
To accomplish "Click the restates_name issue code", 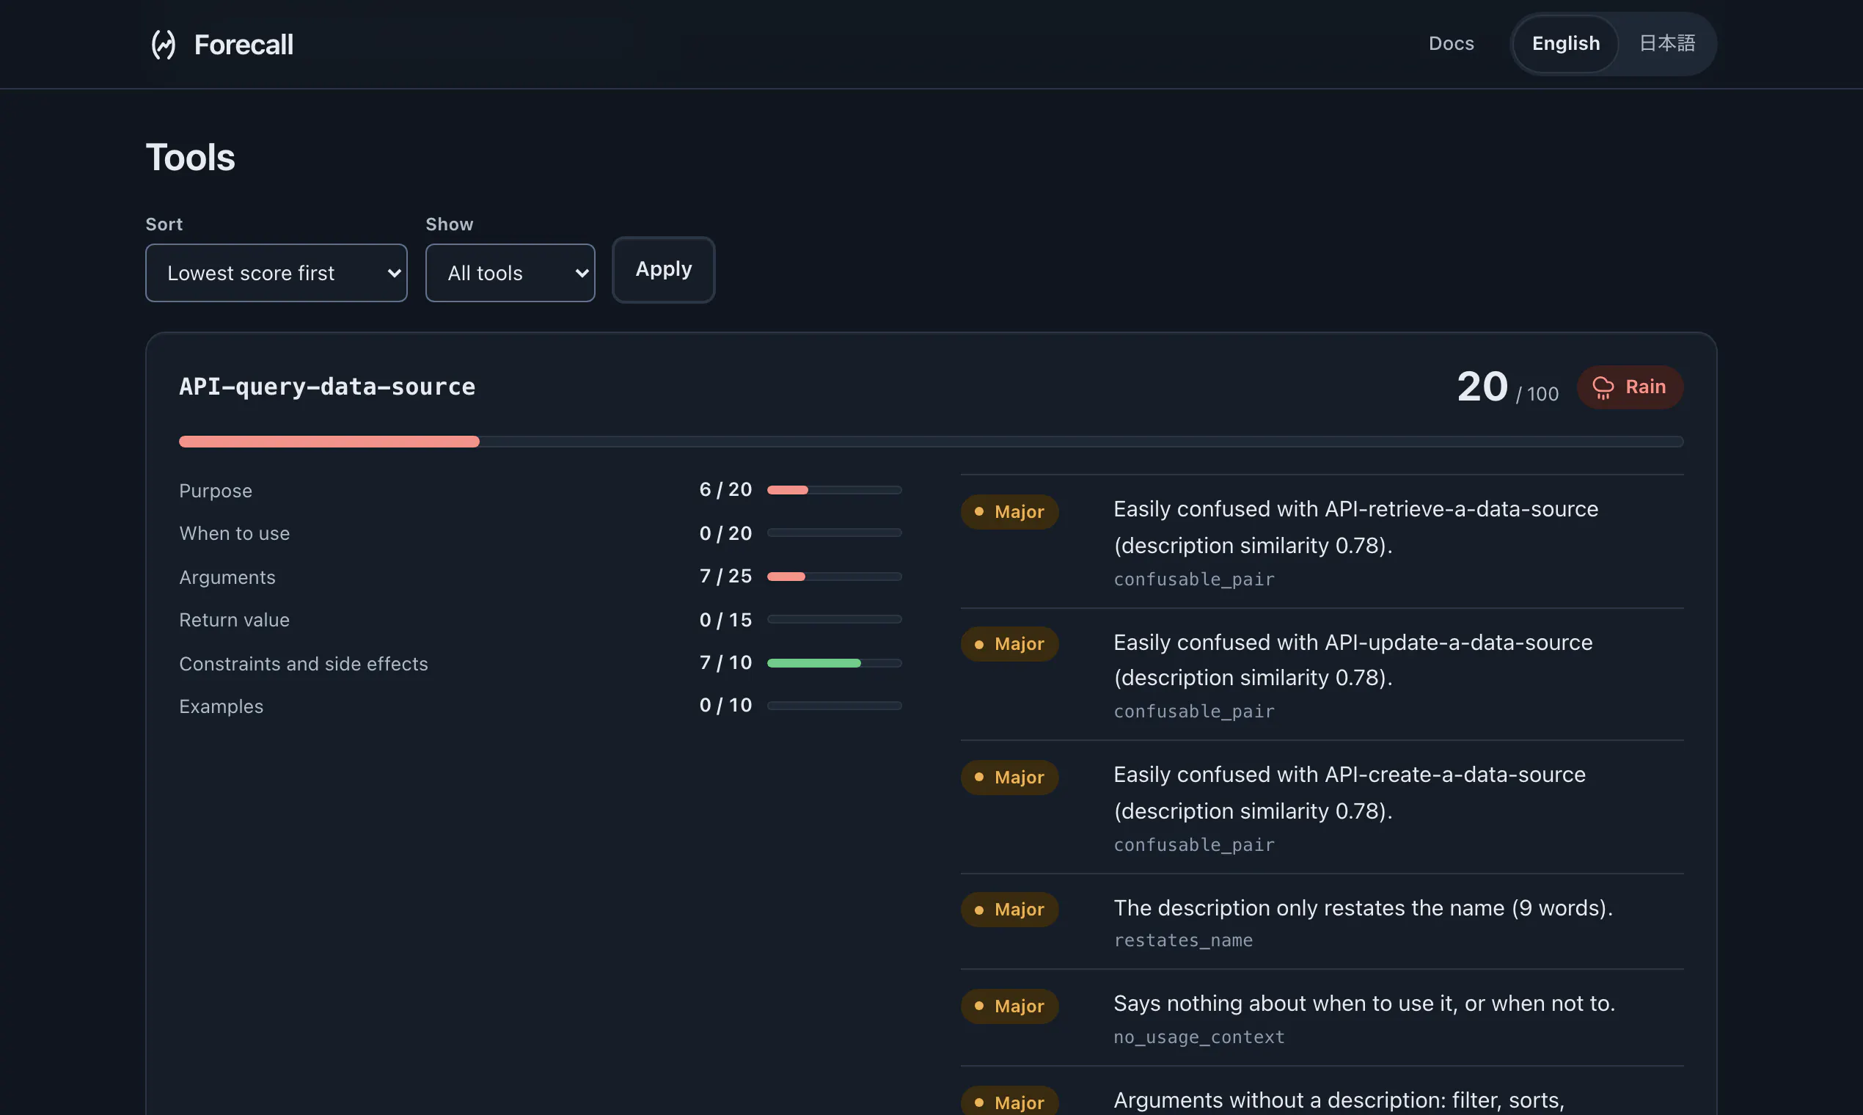I will click(x=1182, y=940).
